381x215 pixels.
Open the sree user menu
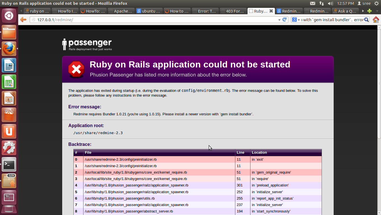(x=364, y=3)
